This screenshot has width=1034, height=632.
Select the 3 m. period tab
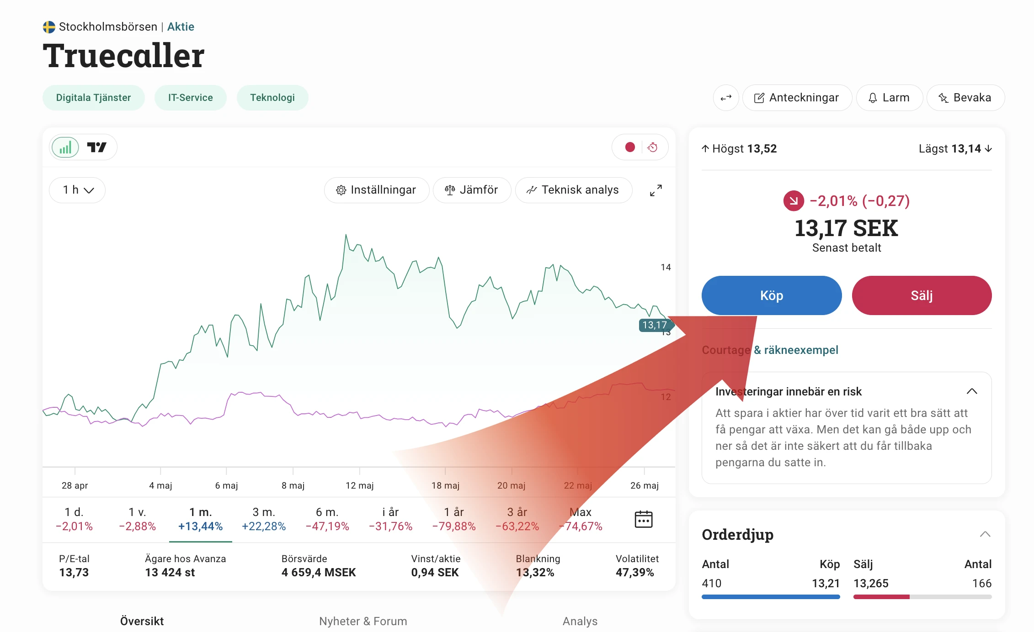tap(264, 519)
